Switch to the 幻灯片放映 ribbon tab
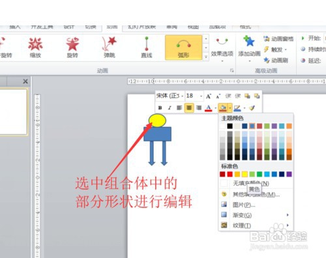Screen dimensions: 326x258 [x=141, y=27]
